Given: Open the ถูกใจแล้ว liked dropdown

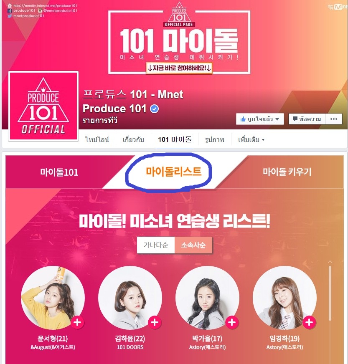Looking at the screenshot, I should pos(260,119).
